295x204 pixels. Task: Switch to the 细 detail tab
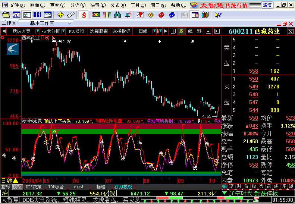coord(224,186)
